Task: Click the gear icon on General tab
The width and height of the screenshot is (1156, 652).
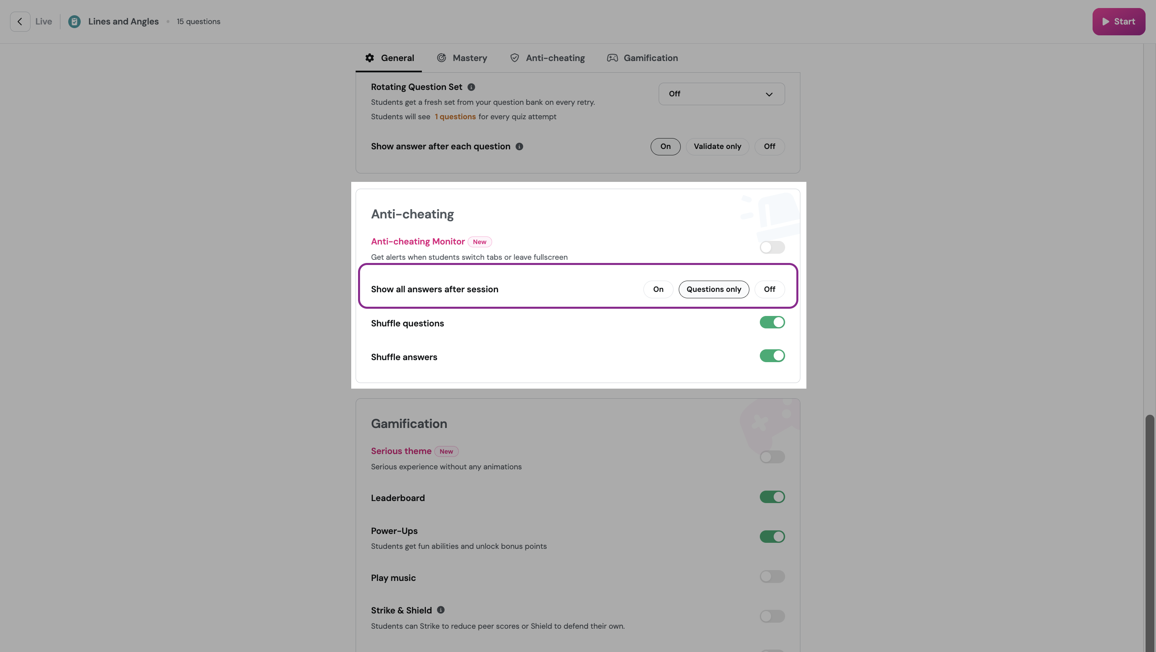Action: click(x=369, y=58)
